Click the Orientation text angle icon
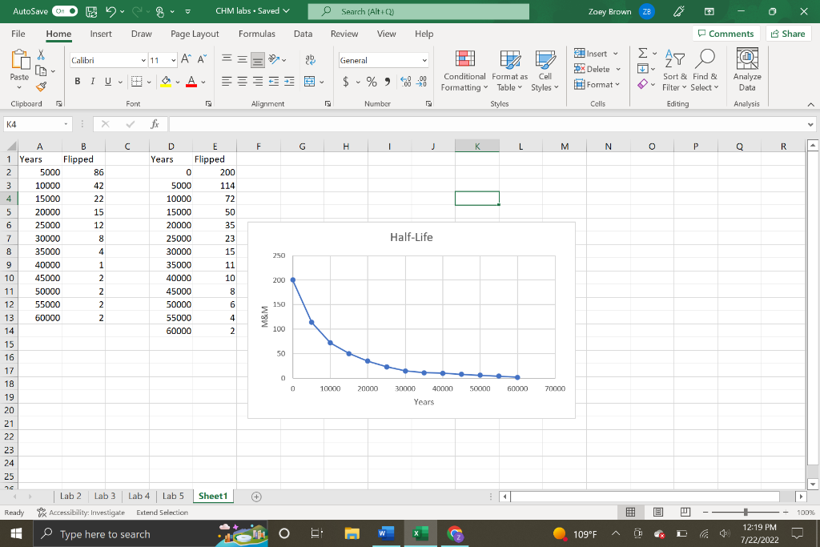 pyautogui.click(x=274, y=59)
